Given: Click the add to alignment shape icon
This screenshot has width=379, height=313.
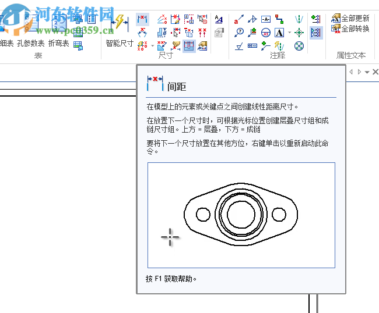Looking at the screenshot, I should pyautogui.click(x=315, y=19).
